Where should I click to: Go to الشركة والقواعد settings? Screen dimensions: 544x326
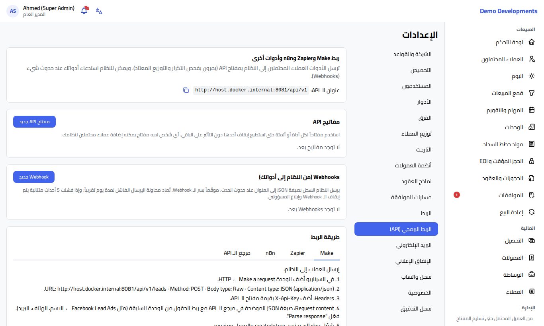click(396, 54)
